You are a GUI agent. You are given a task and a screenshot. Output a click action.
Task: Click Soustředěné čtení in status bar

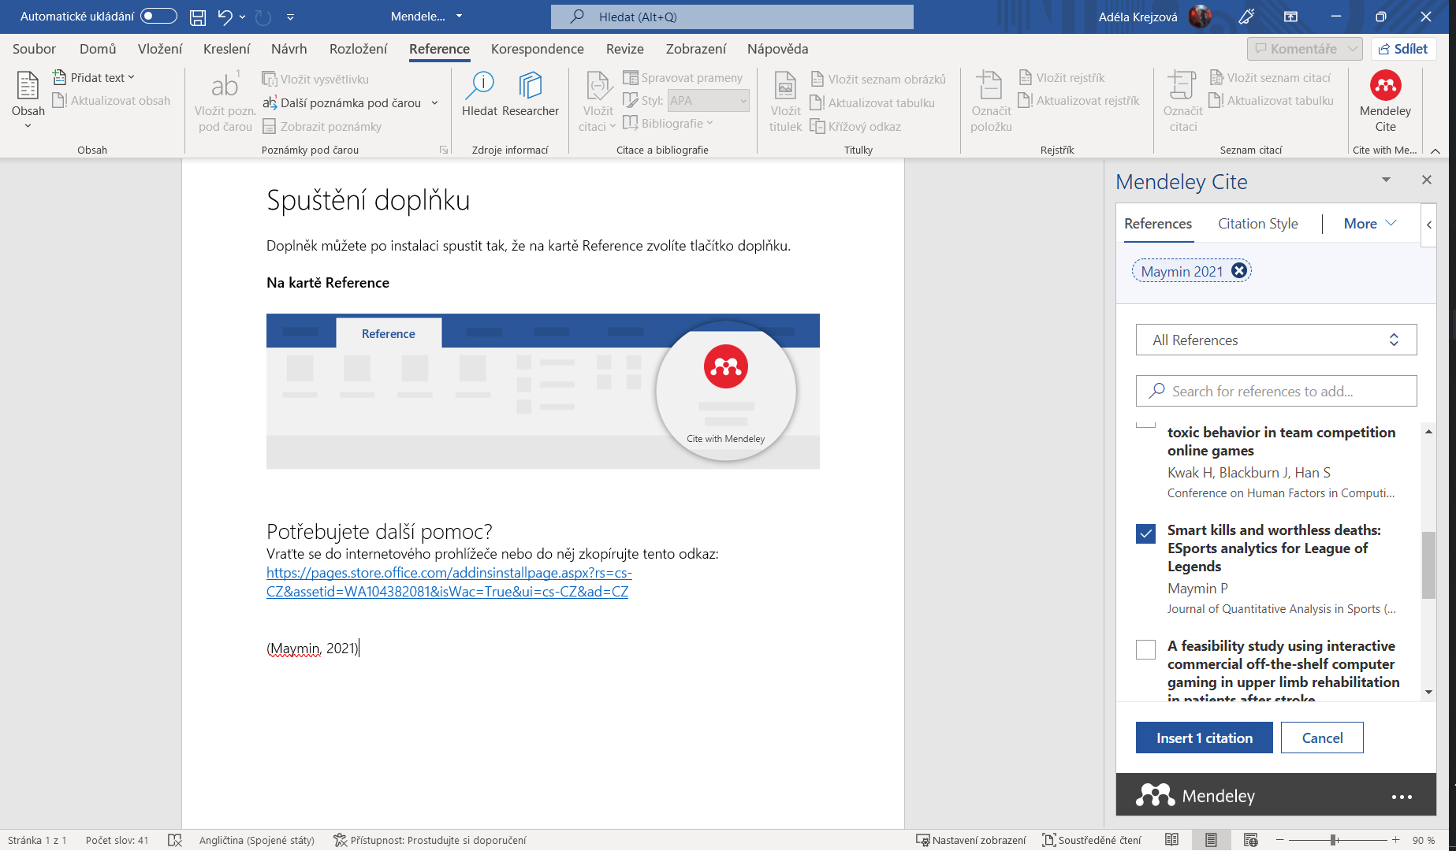1092,840
